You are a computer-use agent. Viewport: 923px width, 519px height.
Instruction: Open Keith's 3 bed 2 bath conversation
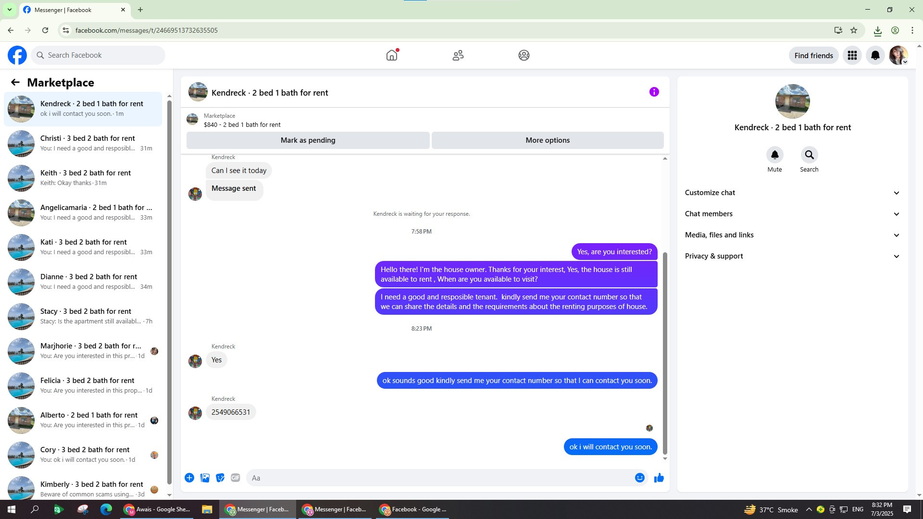click(x=86, y=178)
